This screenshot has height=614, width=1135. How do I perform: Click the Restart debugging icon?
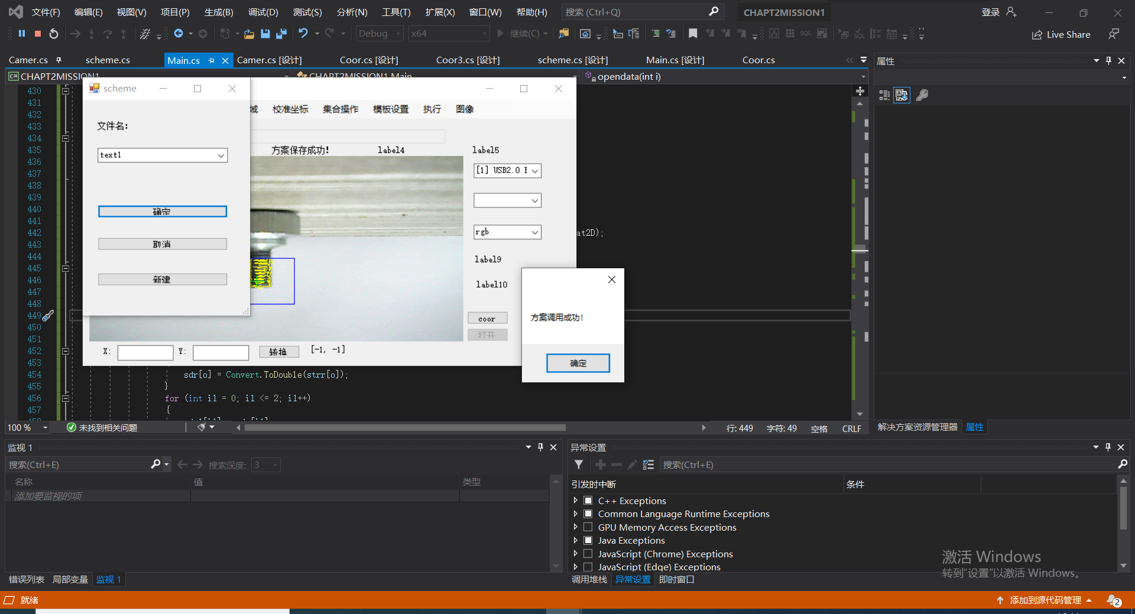coord(54,34)
